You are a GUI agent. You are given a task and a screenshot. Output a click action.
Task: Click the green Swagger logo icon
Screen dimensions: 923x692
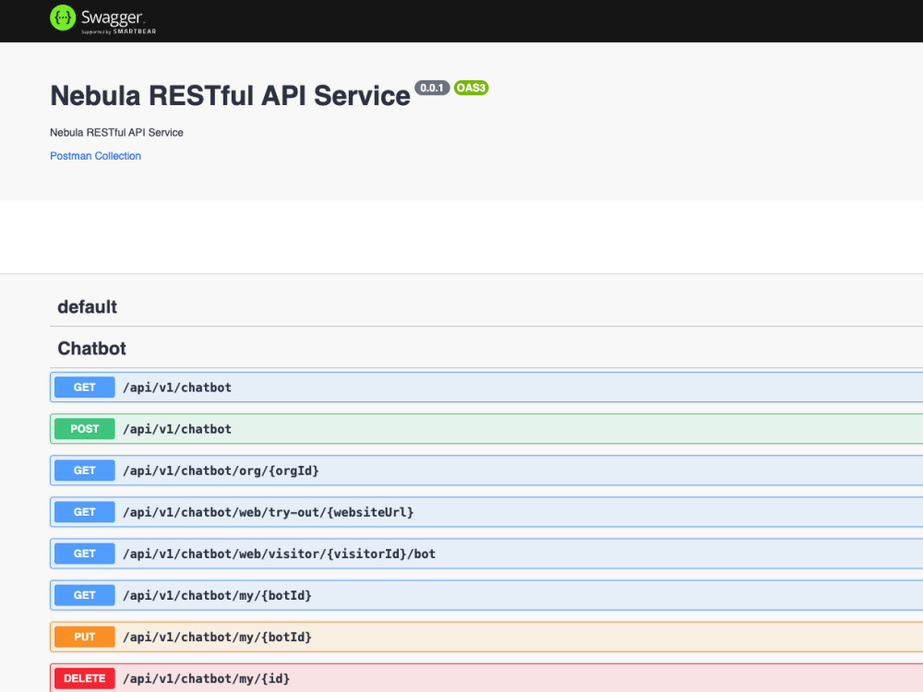pyautogui.click(x=63, y=18)
